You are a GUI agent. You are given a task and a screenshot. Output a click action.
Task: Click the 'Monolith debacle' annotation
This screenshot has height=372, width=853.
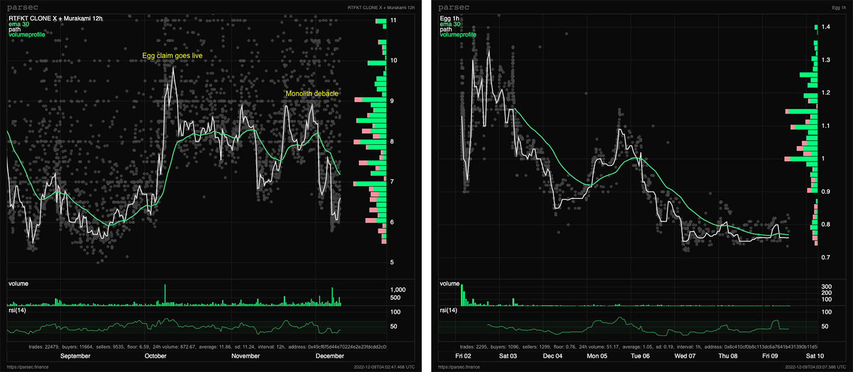pos(312,94)
